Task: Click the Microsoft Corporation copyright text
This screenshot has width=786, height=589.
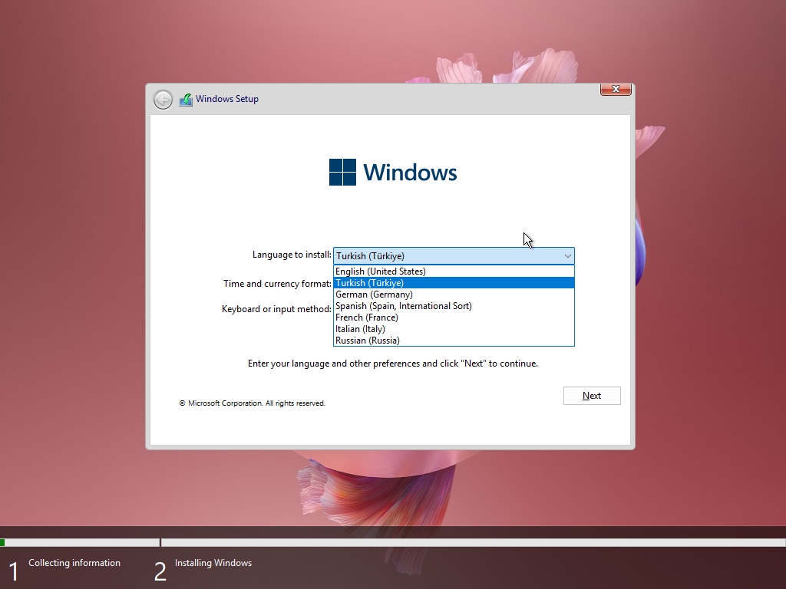Action: point(252,403)
